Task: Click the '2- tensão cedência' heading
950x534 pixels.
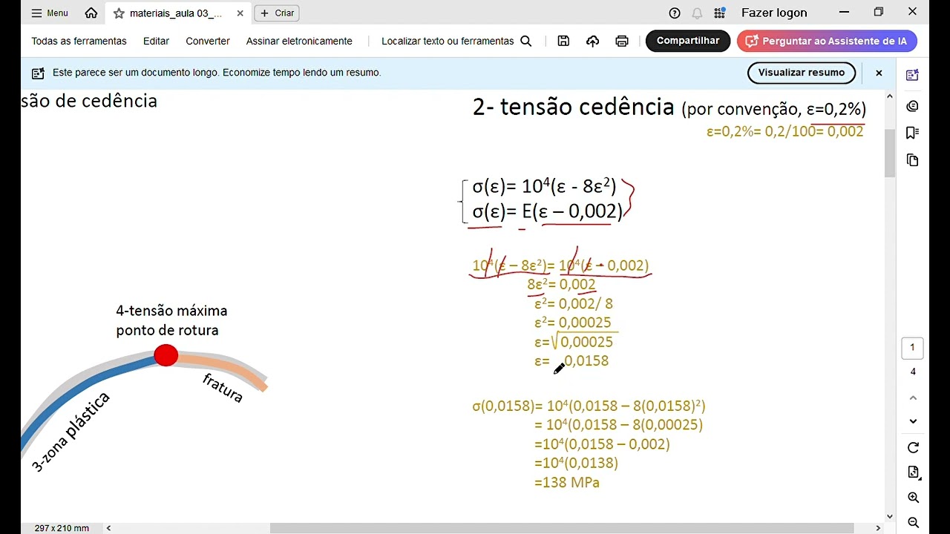Action: point(573,107)
